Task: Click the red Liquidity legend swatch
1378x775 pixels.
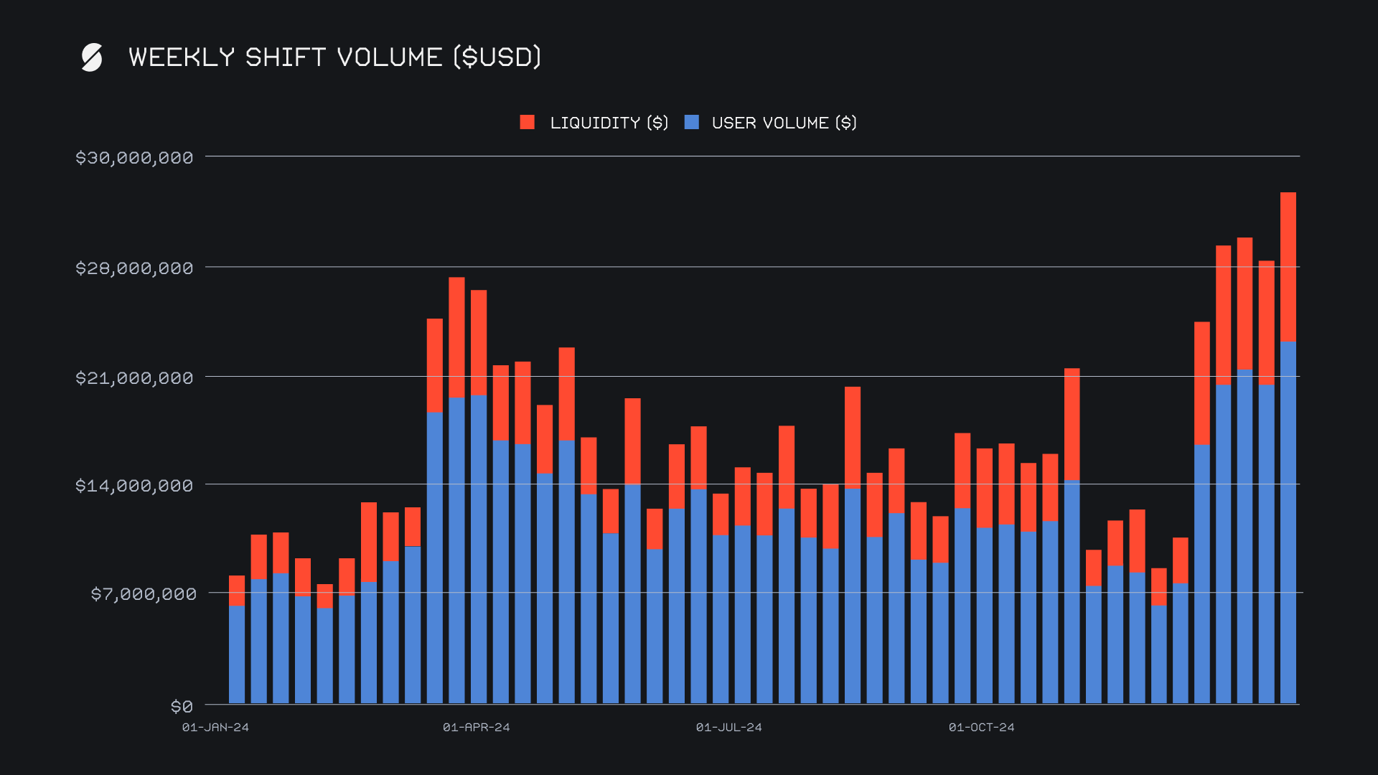Action: tap(528, 123)
